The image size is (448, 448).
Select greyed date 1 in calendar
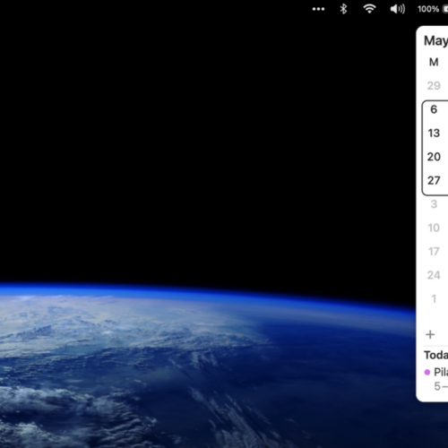click(434, 298)
